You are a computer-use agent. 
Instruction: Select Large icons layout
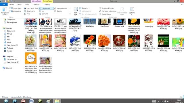pos(46,8)
